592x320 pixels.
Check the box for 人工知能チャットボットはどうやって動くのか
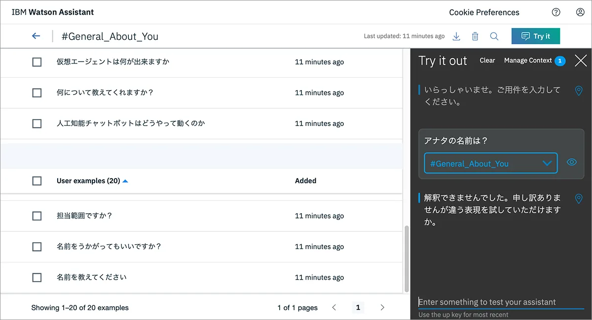(37, 124)
